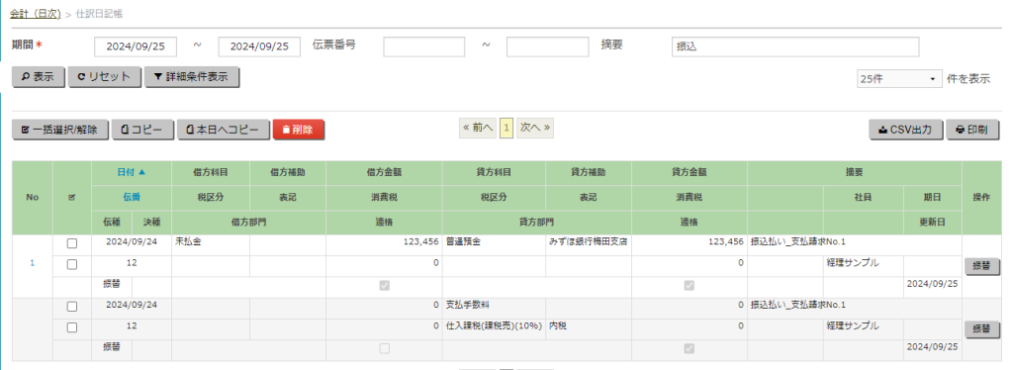
Task: Click the 摘要 search field containing 振込
Action: pyautogui.click(x=795, y=46)
